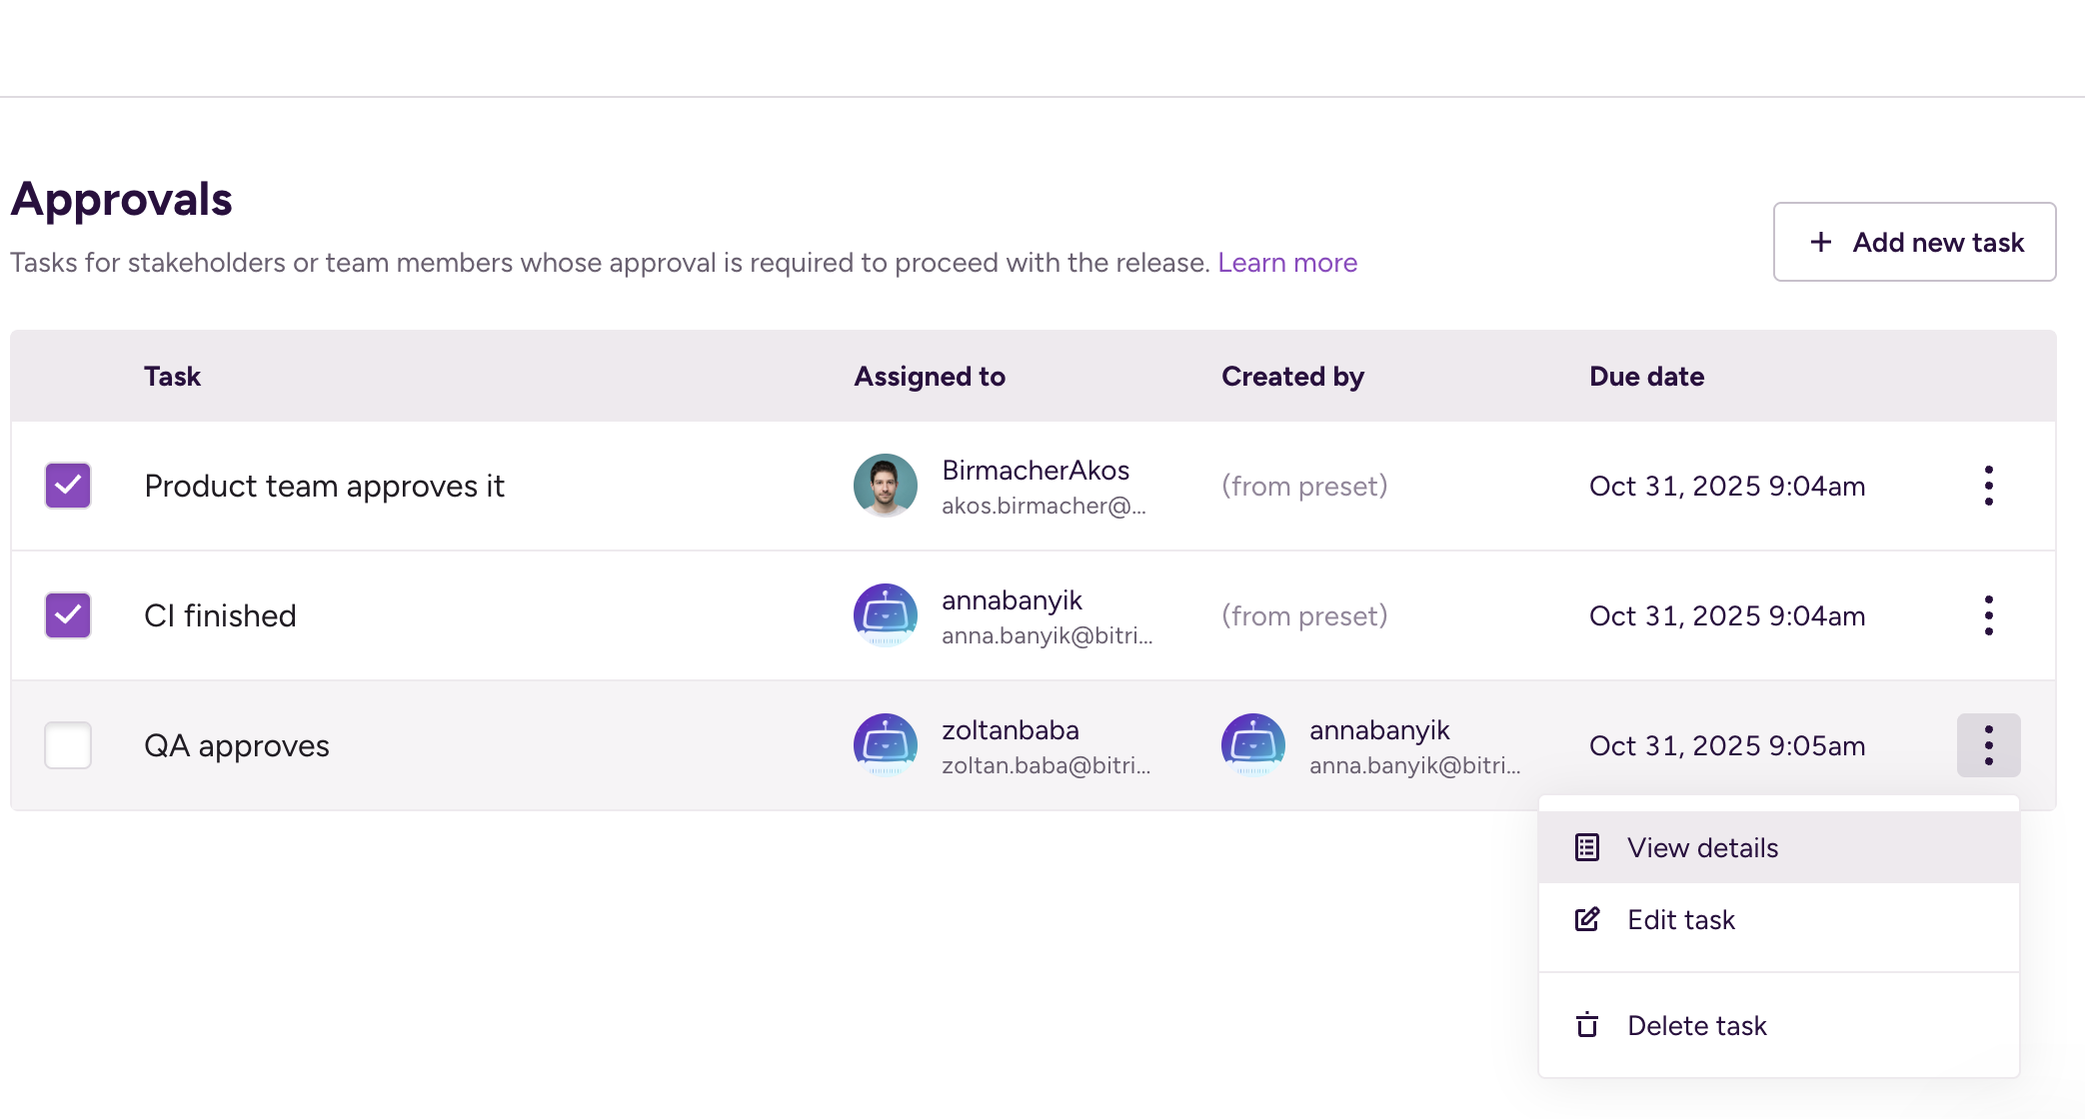
Task: Select the View details list icon
Action: [1586, 846]
